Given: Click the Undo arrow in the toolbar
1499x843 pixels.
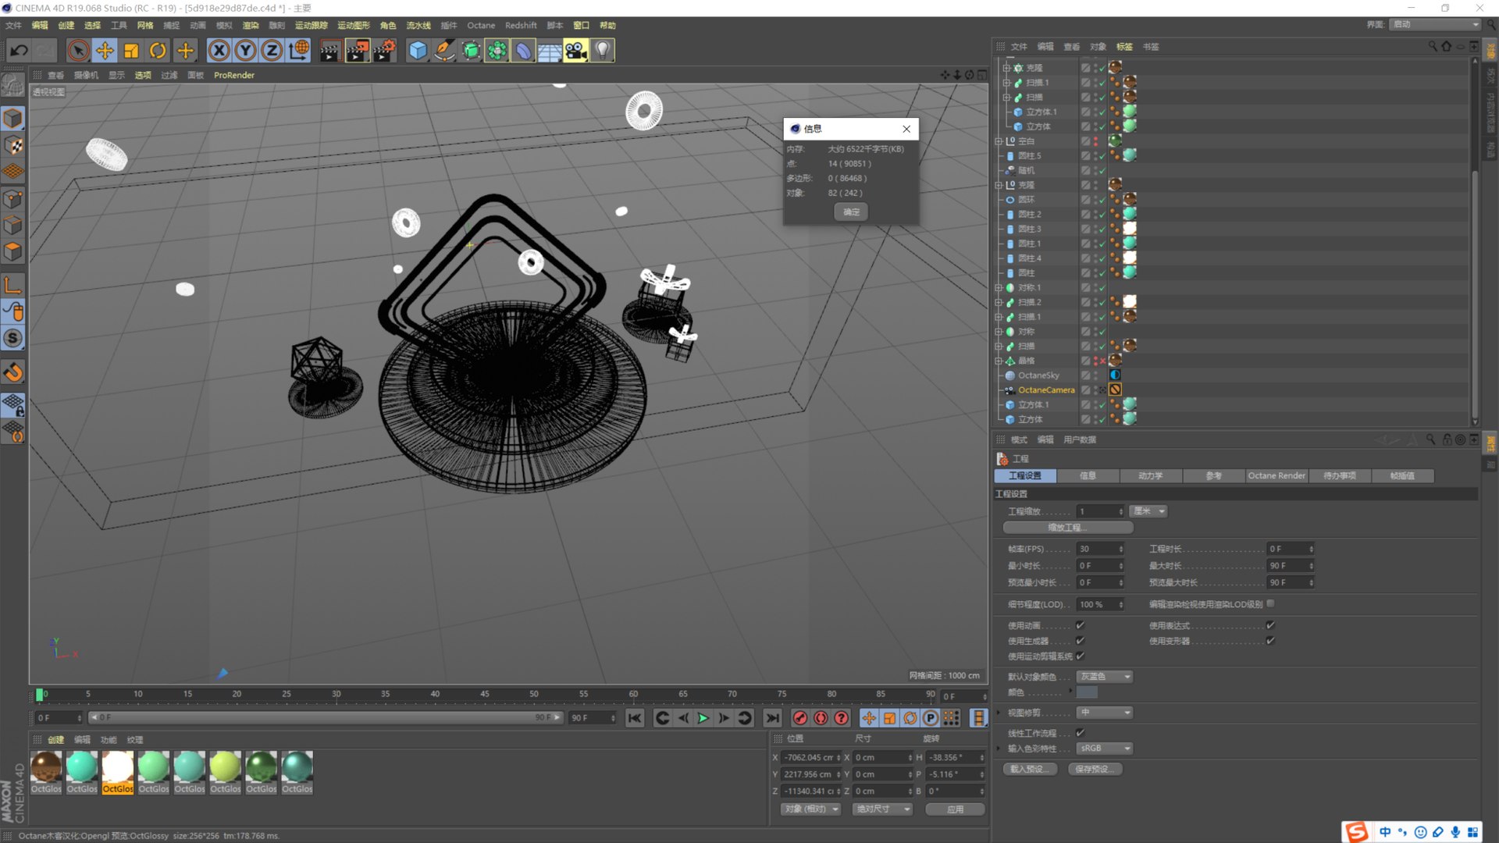Looking at the screenshot, I should 19,51.
